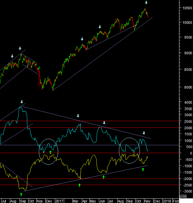The height and width of the screenshot is (203, 193).
Task: Select the Jun month label
Action: click(102, 201)
